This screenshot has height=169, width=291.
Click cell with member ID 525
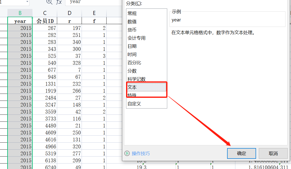tap(45, 56)
